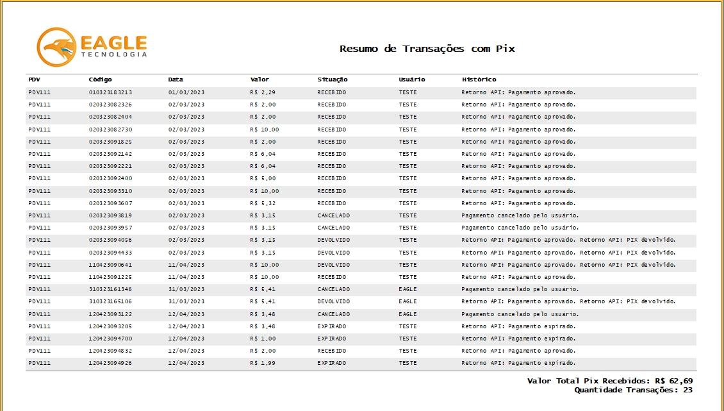Select code 020323093819

[110, 215]
